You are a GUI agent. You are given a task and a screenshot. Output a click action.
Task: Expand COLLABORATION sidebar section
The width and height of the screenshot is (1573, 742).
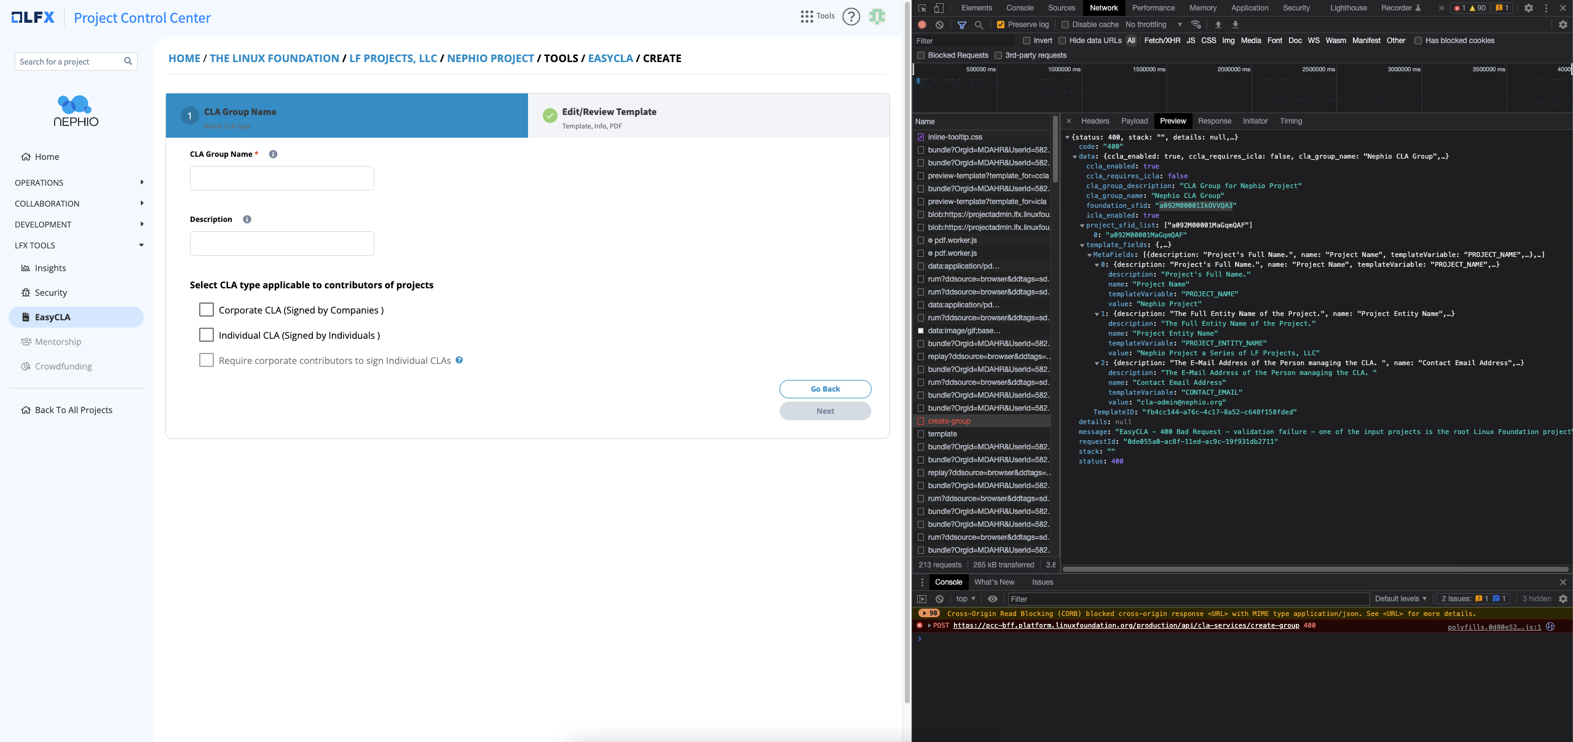pyautogui.click(x=79, y=203)
